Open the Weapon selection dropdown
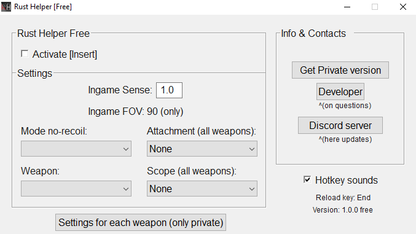The image size is (416, 234). (x=76, y=189)
